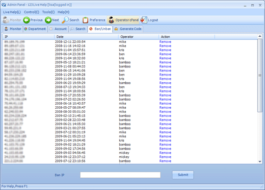Sort by the IP column header

29,37
